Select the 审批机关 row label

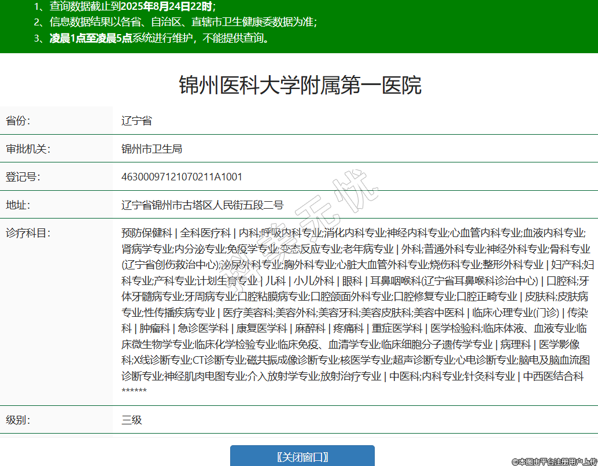tap(28, 149)
